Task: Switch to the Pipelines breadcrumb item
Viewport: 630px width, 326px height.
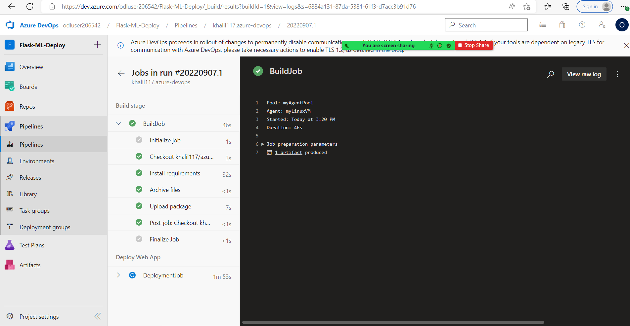Action: 186,25
